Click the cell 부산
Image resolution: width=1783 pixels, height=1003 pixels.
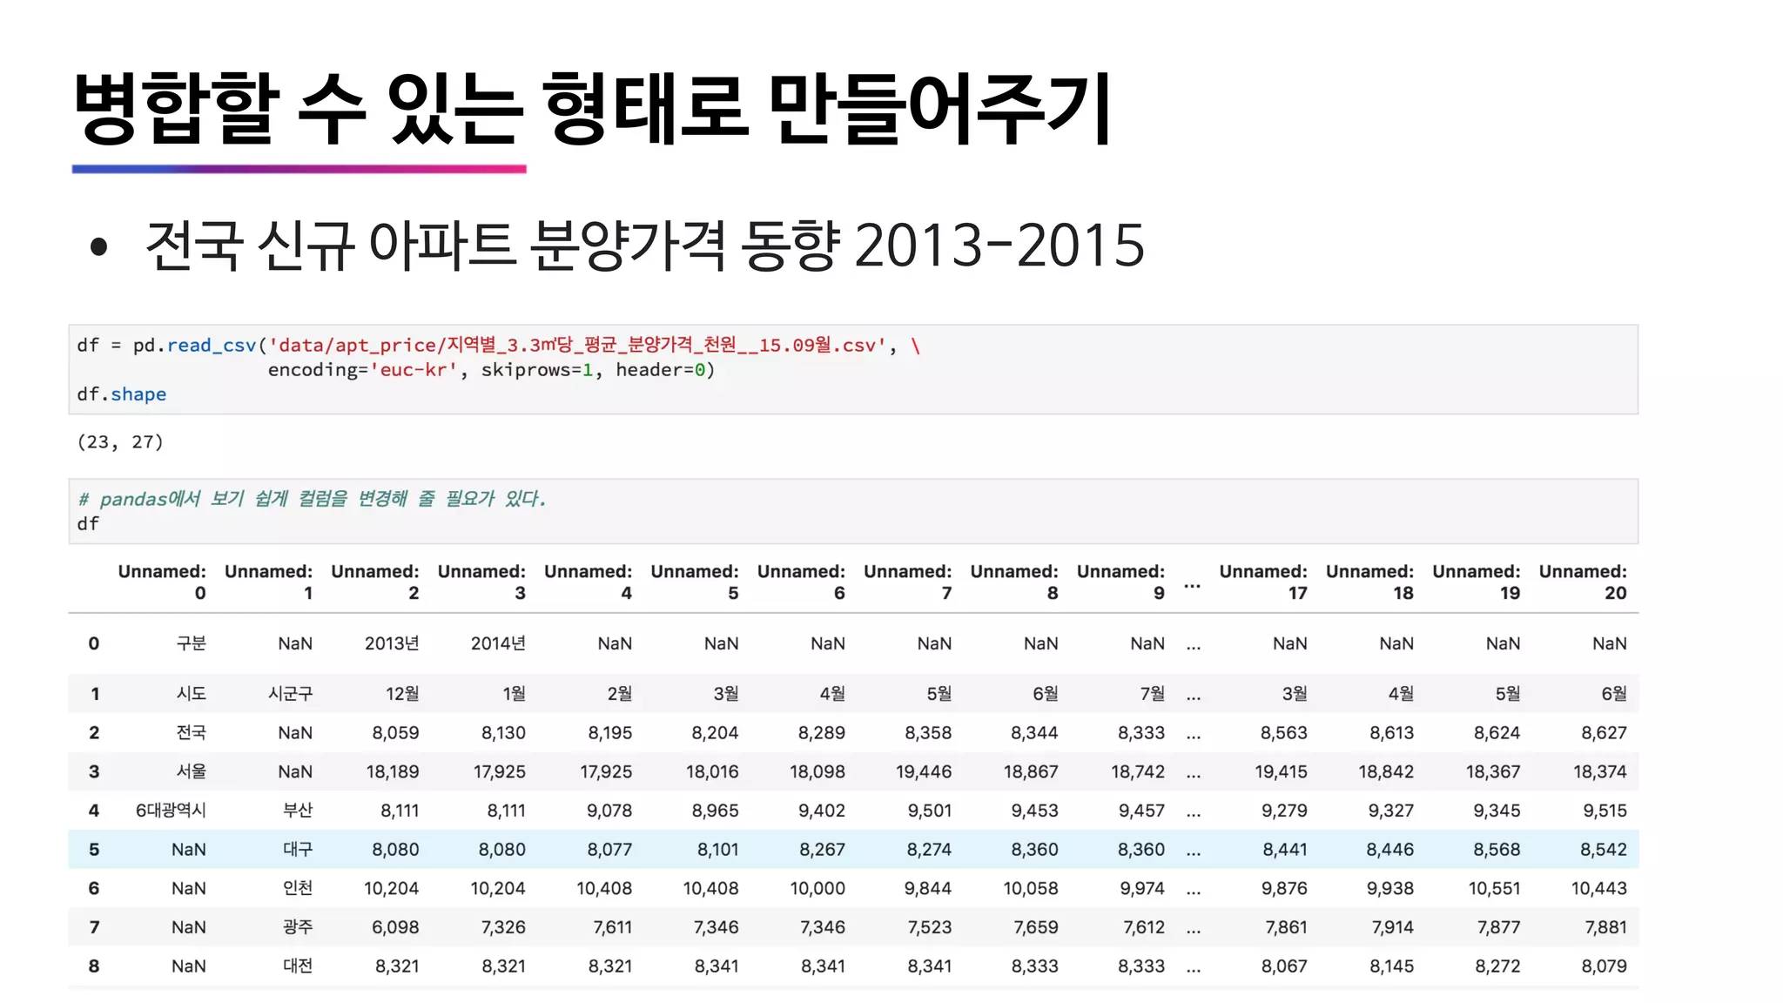298,811
